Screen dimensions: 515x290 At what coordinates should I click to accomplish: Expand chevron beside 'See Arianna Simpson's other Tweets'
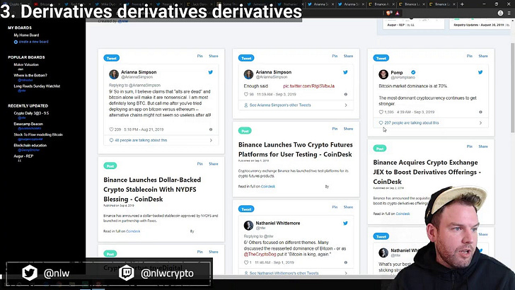tap(346, 105)
